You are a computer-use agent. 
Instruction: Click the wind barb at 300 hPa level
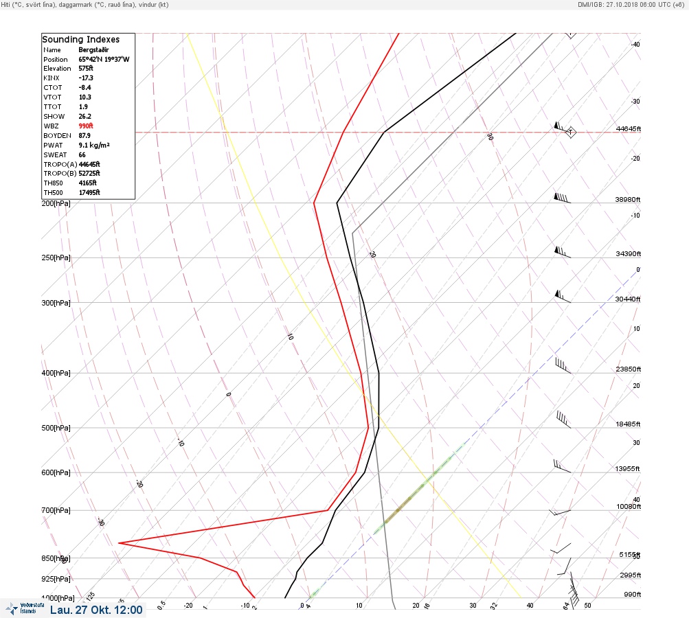coord(563,297)
